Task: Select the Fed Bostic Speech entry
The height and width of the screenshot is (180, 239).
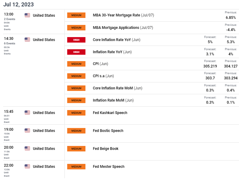Action: point(108,131)
